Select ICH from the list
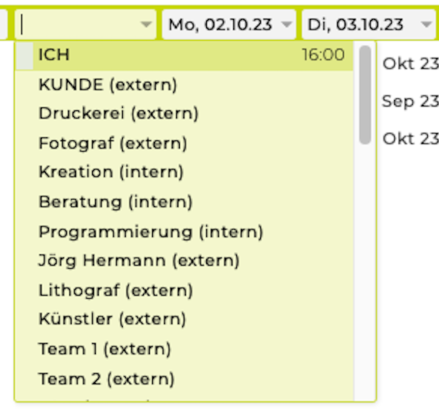 (54, 55)
